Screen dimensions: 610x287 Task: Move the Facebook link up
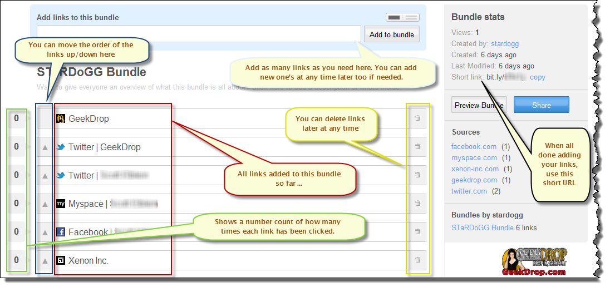[45, 232]
